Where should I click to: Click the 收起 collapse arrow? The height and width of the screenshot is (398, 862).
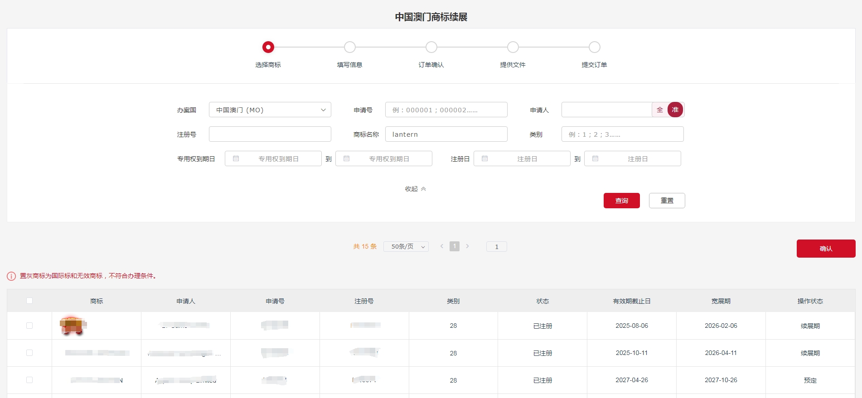click(423, 189)
